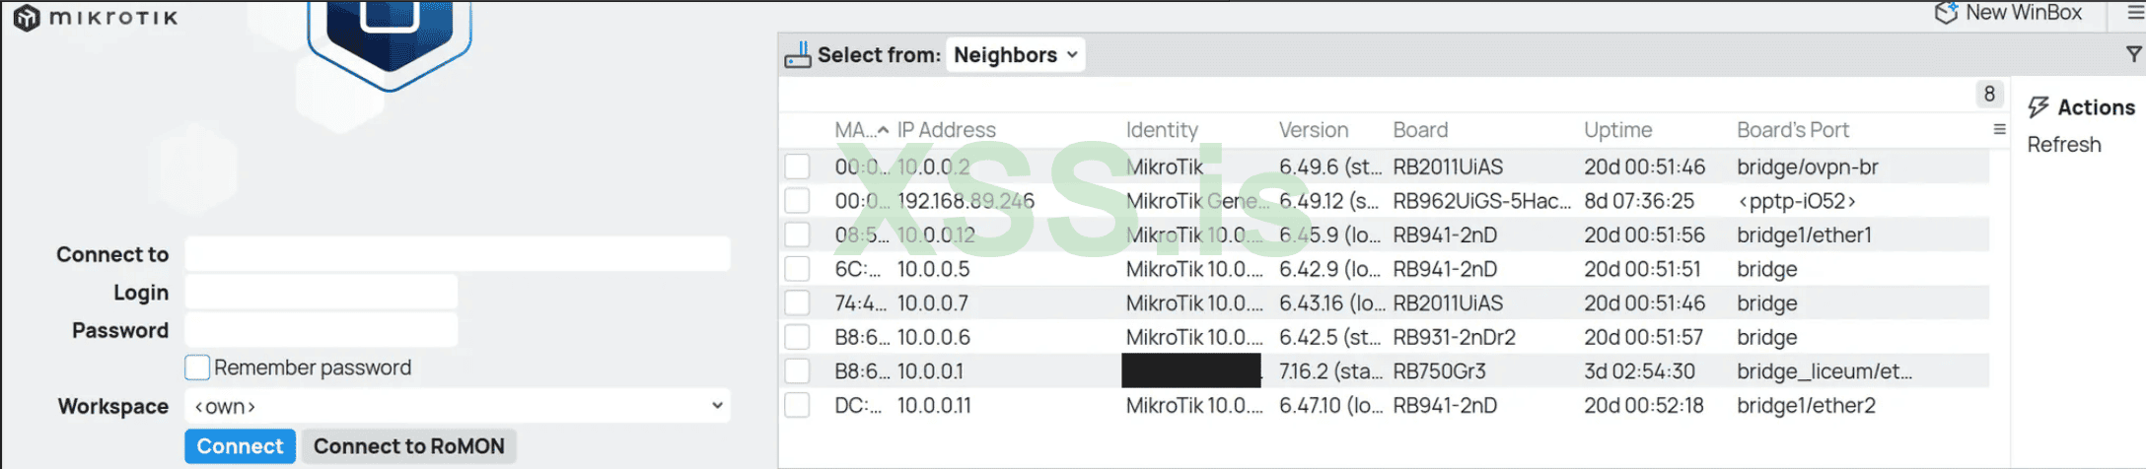
Task: Select the checkbox for neighbor 10.0.0.11
Action: (797, 405)
